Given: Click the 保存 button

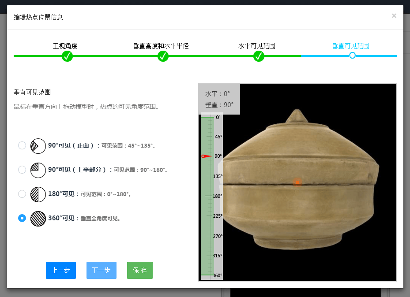Looking at the screenshot, I should coord(140,271).
